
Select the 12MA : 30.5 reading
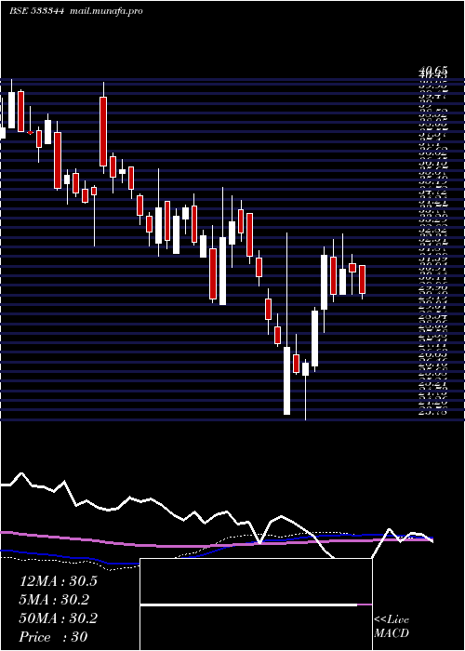(58, 581)
